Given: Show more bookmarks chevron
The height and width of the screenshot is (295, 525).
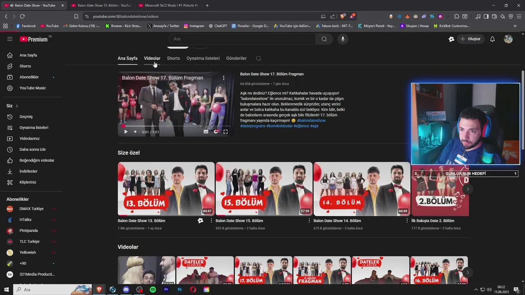Looking at the screenshot, I should click(x=515, y=26).
